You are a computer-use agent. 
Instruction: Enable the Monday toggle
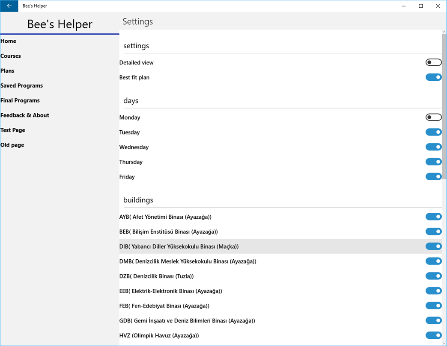tap(433, 117)
